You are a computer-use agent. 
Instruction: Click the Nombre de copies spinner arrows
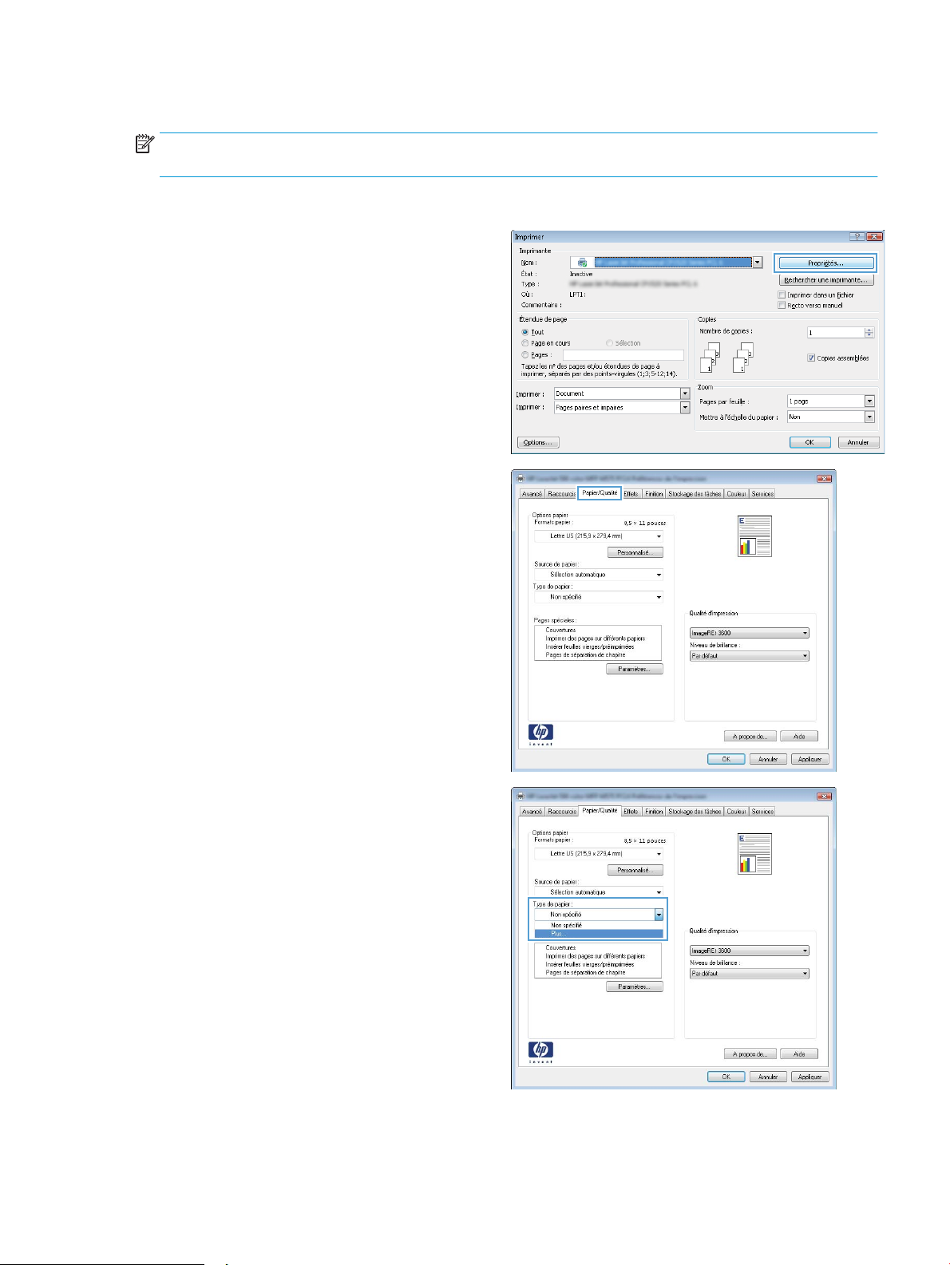click(x=869, y=333)
